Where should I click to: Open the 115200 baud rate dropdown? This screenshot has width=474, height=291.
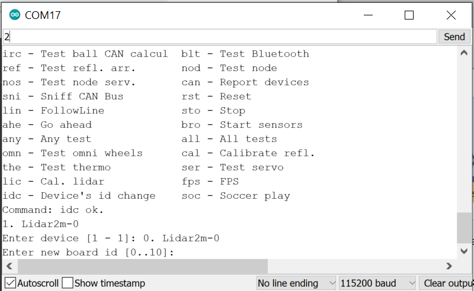pos(377,283)
